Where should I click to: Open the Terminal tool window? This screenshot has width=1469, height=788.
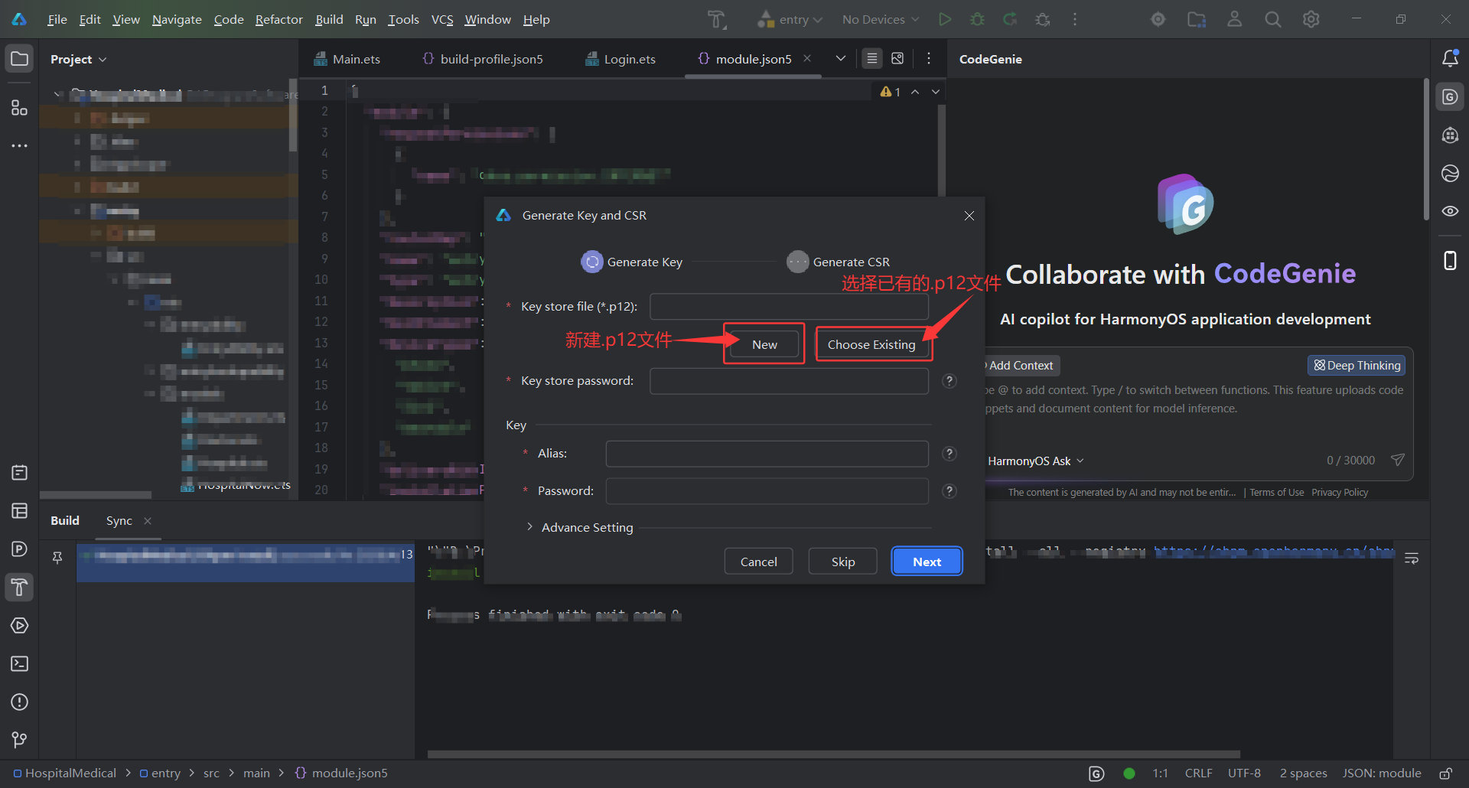tap(19, 663)
